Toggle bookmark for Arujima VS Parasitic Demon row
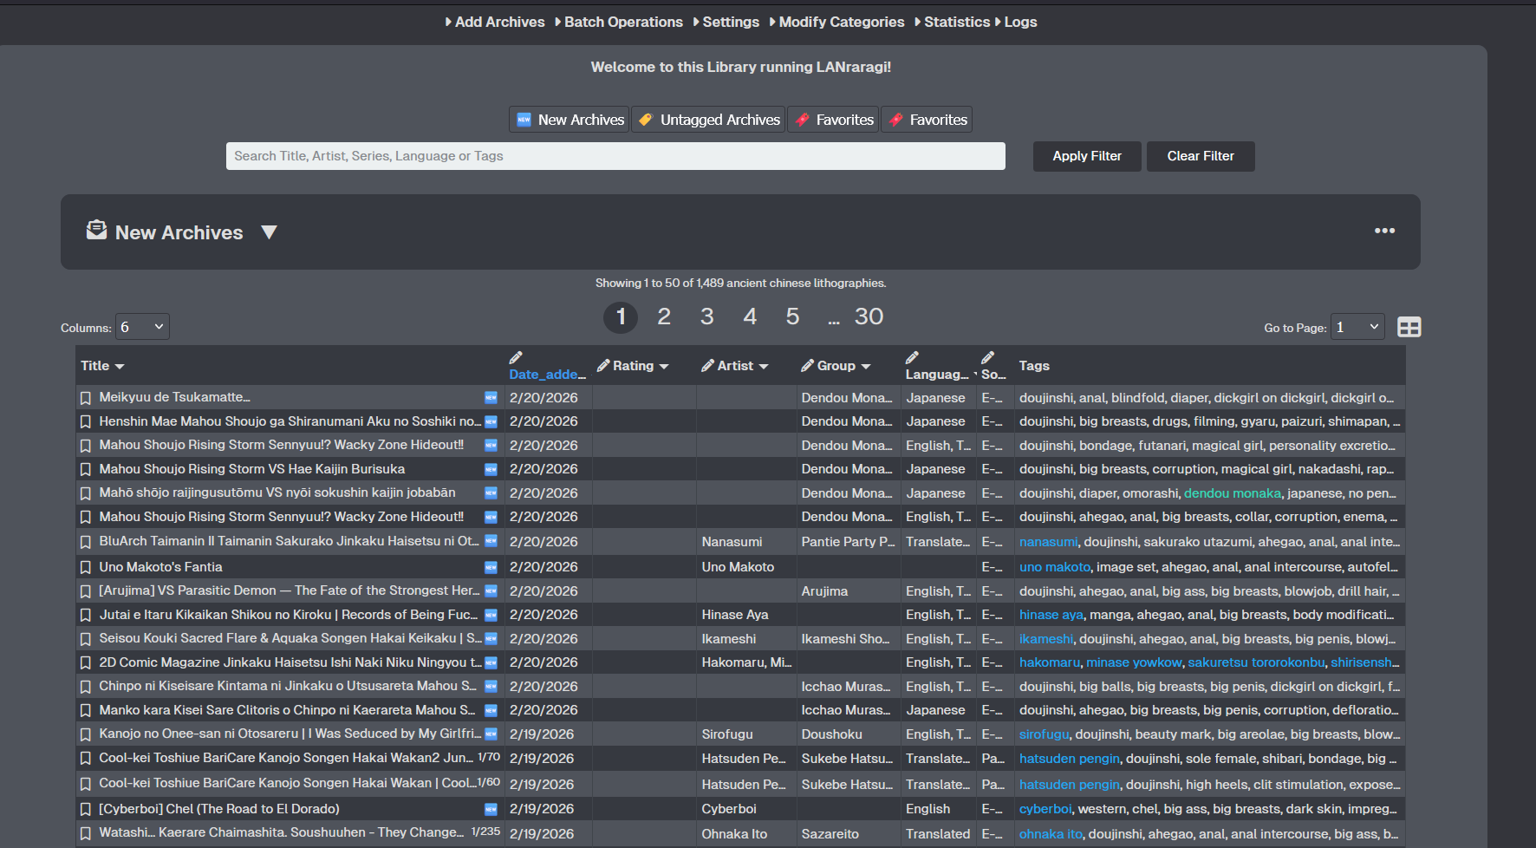 click(86, 591)
